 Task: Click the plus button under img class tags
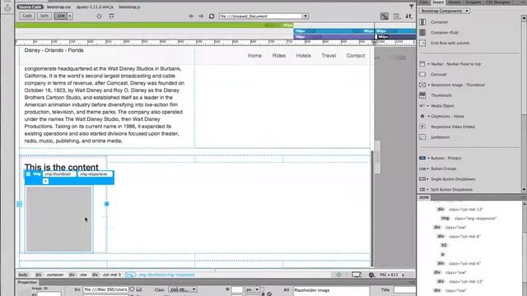tap(45, 181)
